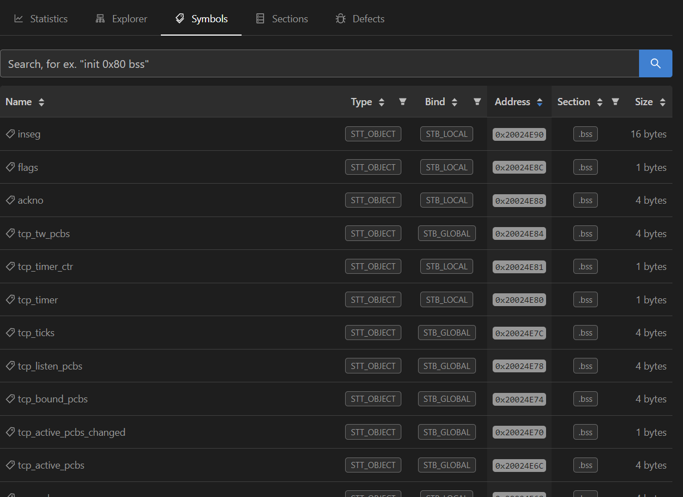
Task: Sort by Address using its sort arrows
Action: [x=539, y=102]
